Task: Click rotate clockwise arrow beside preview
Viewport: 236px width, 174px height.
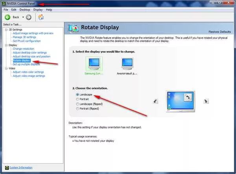Action: [x=206, y=101]
